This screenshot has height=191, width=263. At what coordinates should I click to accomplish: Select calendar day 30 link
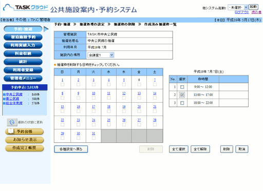(79, 133)
